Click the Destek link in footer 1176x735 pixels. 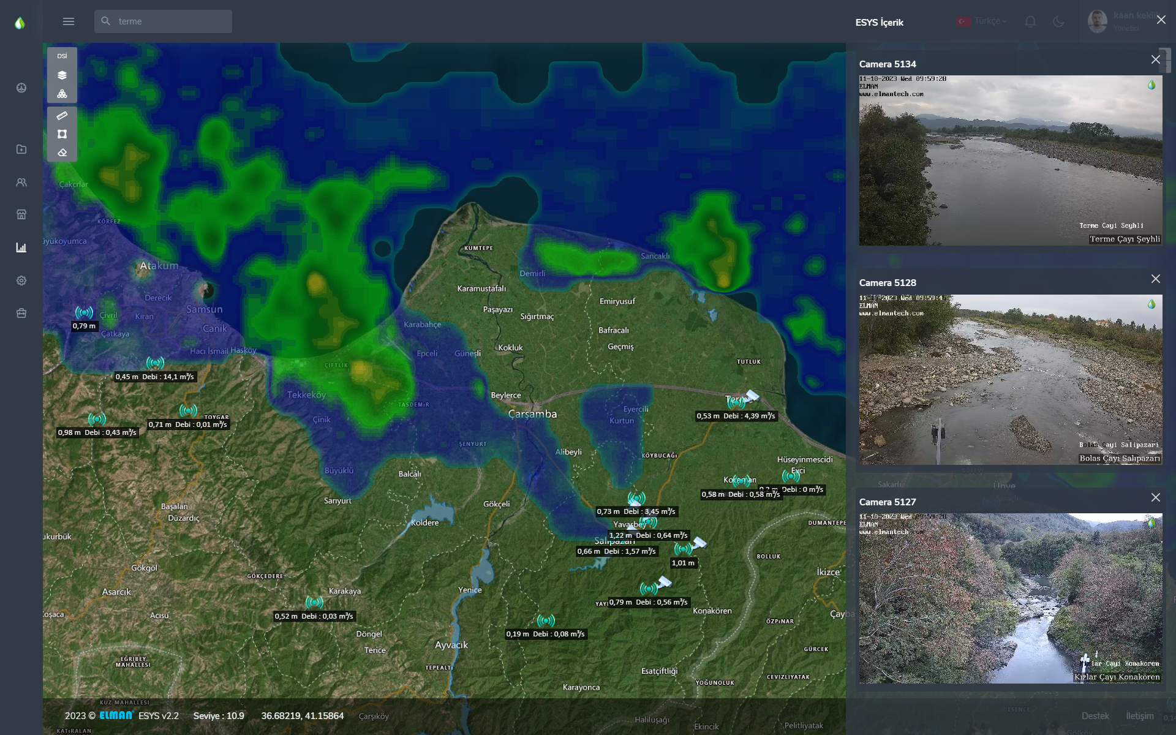pyautogui.click(x=1095, y=715)
